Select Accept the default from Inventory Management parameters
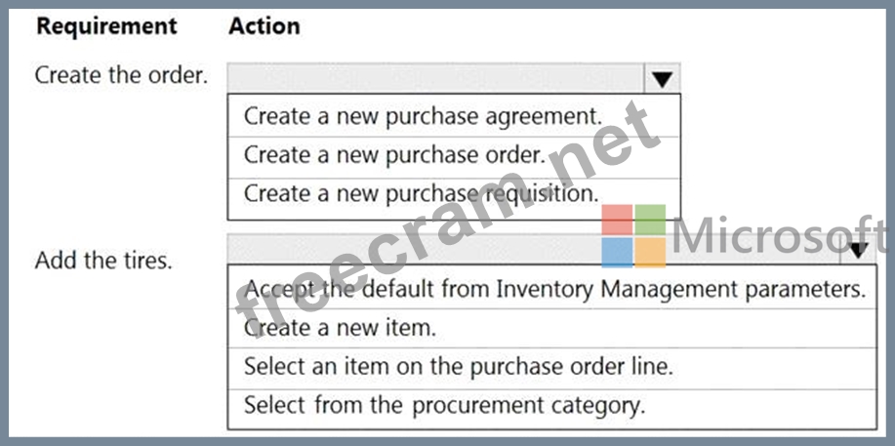 point(553,290)
